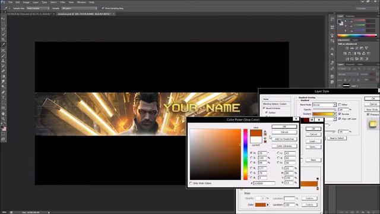The width and height of the screenshot is (380, 214).
Task: Select the Lasso tool
Action: coord(3,29)
